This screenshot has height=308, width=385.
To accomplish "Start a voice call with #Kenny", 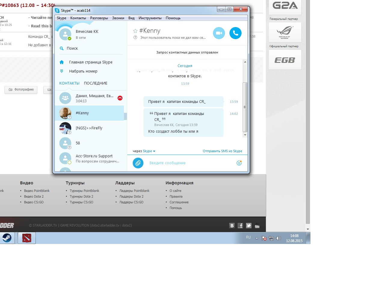I will 236,33.
